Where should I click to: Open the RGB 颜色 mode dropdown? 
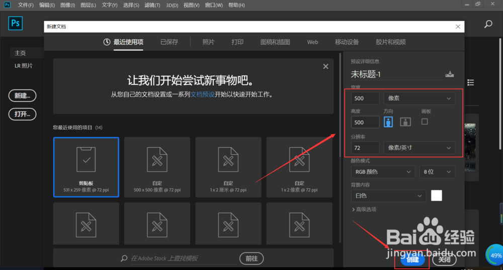click(x=383, y=172)
